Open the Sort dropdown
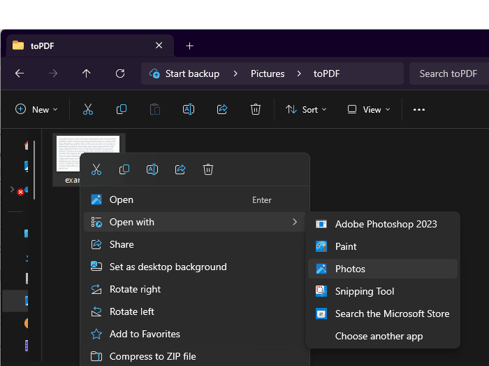489x366 pixels. 306,110
